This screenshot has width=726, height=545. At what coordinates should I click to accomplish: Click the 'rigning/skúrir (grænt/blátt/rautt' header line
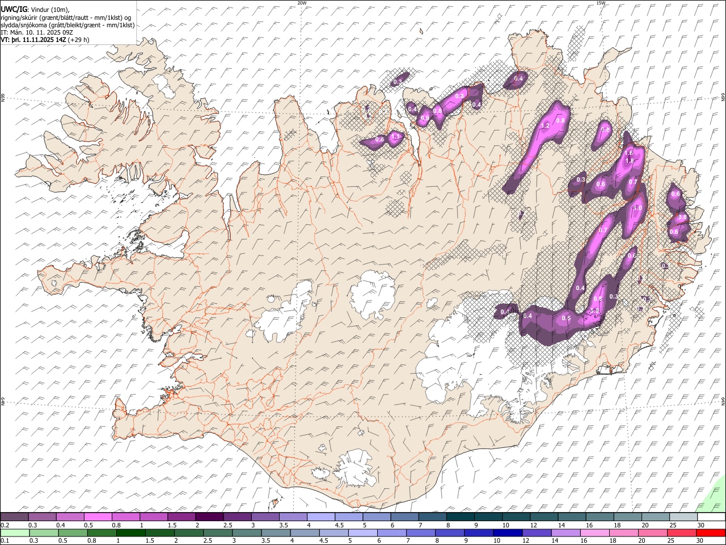[x=66, y=18]
